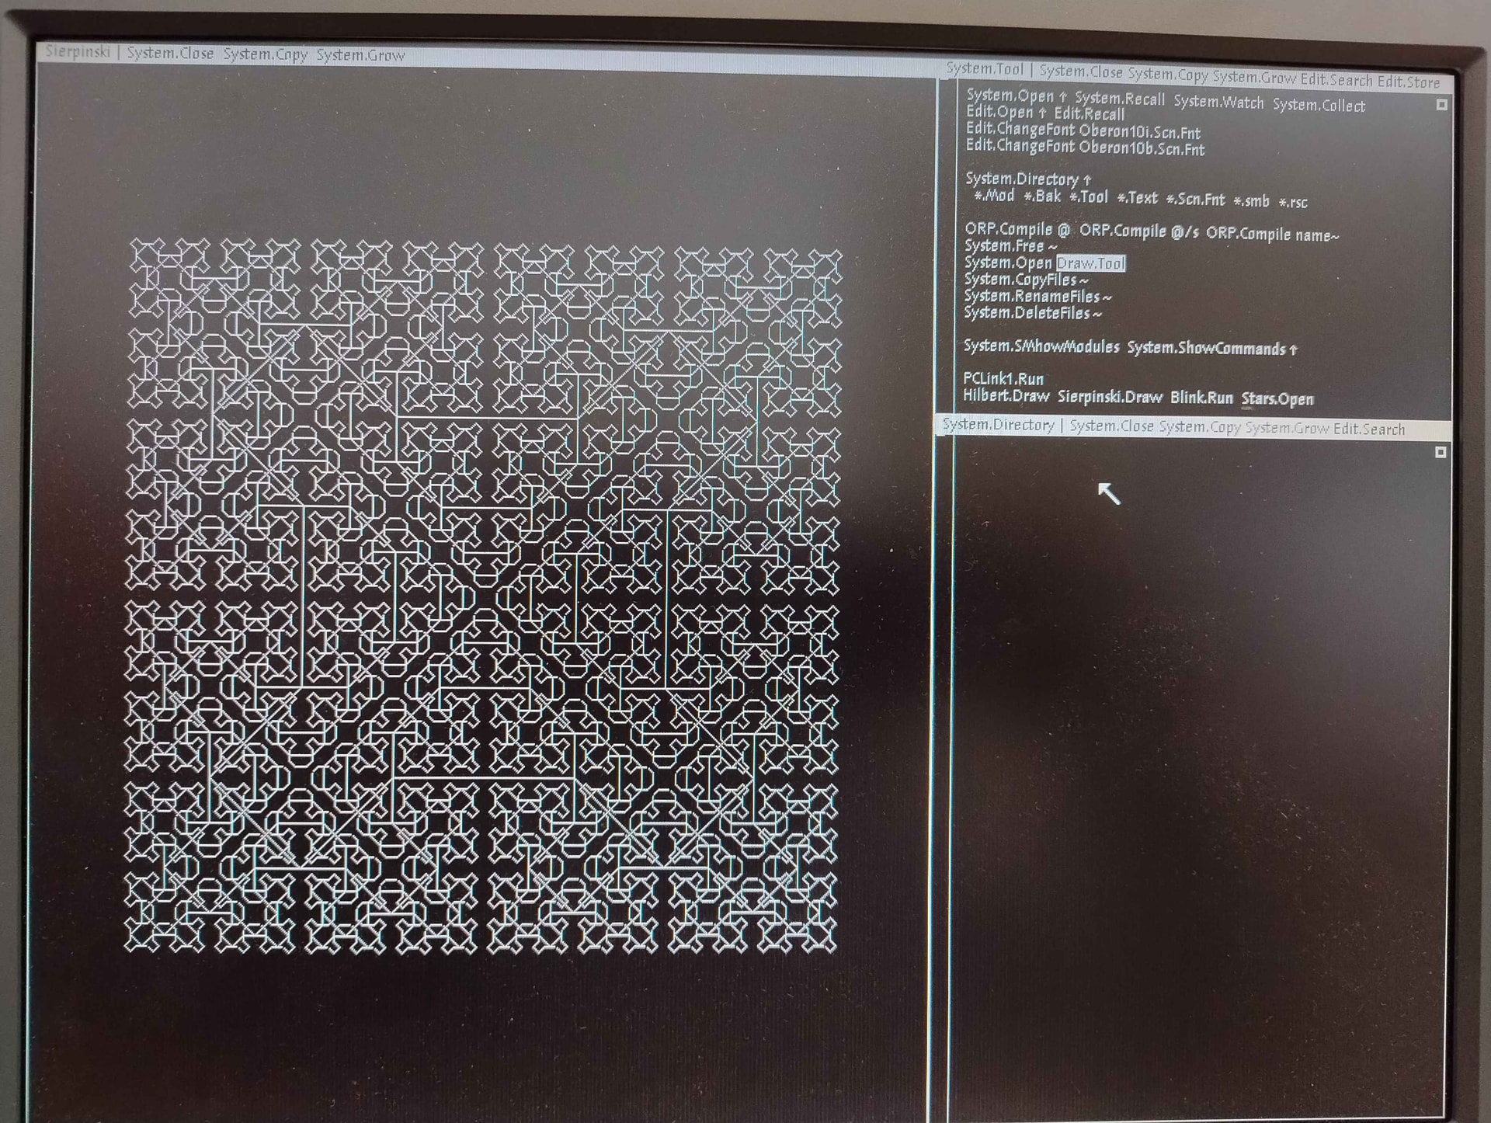1491x1123 pixels.
Task: Execute the PCLink1.Run command
Action: point(1003,378)
